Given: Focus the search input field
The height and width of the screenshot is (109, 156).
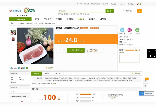Looking at the screenshot, I should [x=82, y=11].
